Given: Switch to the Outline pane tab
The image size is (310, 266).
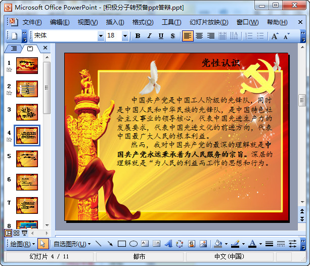Looking at the screenshot, I should coord(14,48).
